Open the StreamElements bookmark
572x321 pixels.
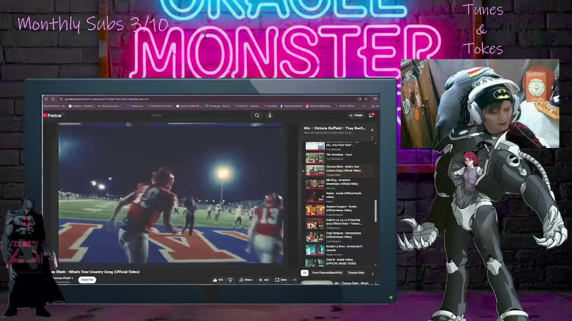[55, 106]
